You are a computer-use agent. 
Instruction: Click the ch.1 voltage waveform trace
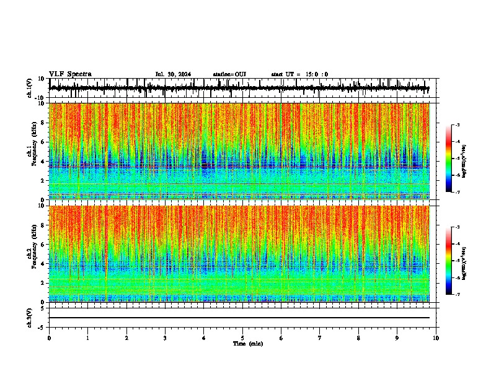(x=239, y=88)
